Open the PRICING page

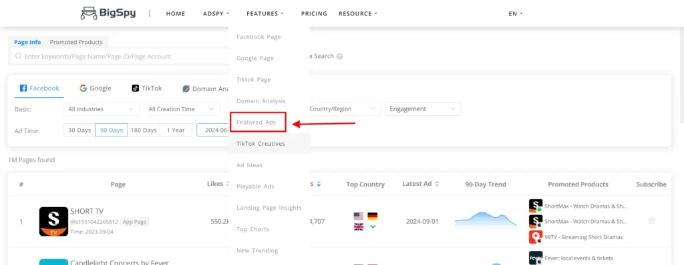pos(314,13)
